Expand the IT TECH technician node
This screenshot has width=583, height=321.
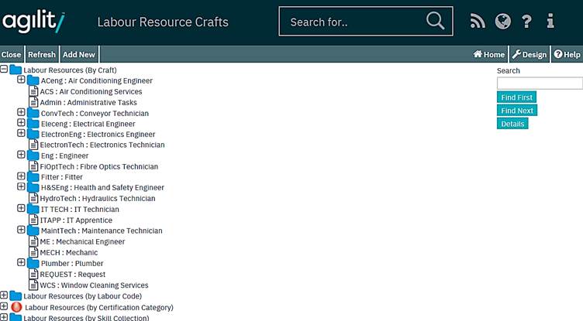21,209
